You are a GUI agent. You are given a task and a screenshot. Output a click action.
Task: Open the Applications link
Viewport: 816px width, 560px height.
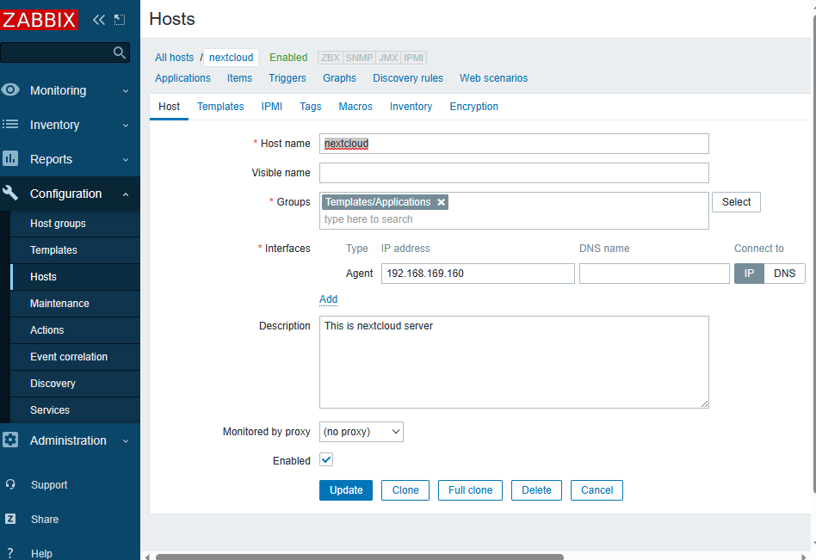tap(182, 78)
